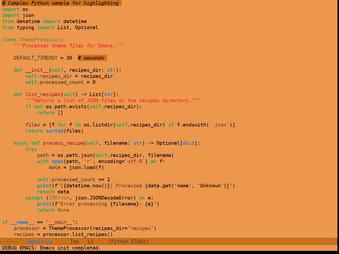Click the 'try:' keyword

31,149
